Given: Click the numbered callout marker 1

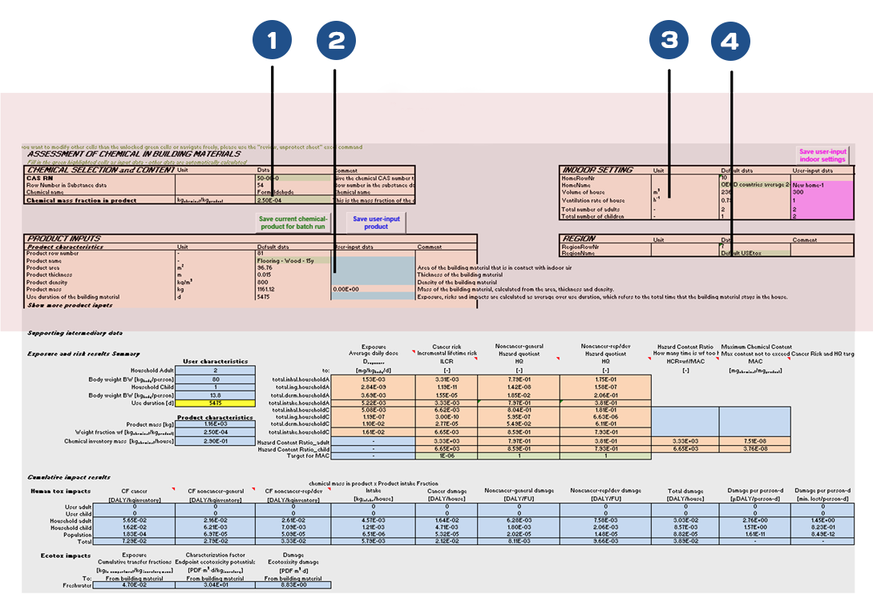Looking at the screenshot, I should coord(272,39).
